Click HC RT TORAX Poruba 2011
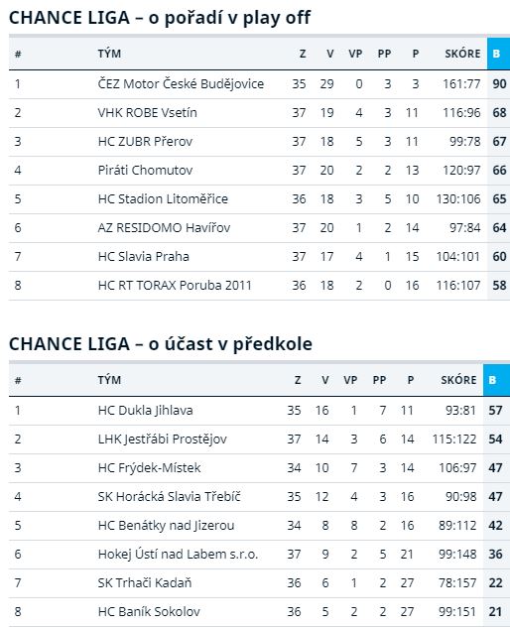This screenshot has height=627, width=510. (x=175, y=286)
